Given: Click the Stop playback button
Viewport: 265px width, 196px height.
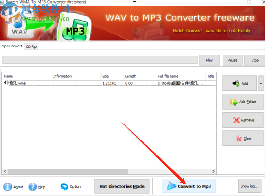Looking at the screenshot, I should [255, 60].
